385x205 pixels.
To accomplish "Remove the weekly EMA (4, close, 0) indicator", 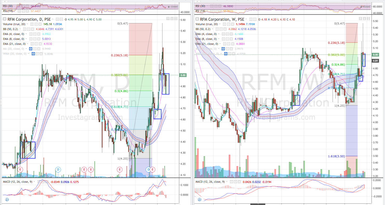I will (x=231, y=34).
